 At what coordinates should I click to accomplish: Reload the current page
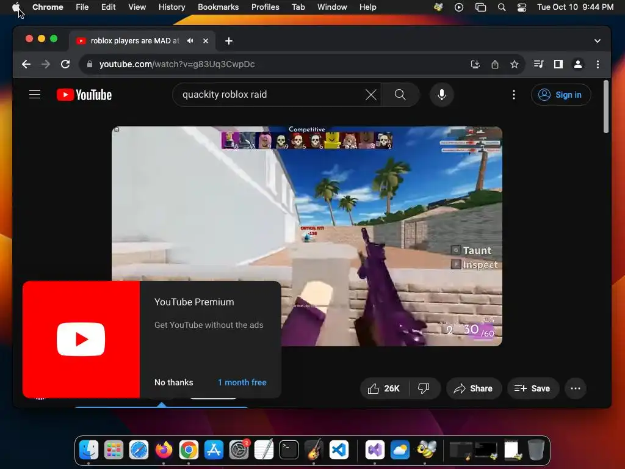(x=65, y=64)
